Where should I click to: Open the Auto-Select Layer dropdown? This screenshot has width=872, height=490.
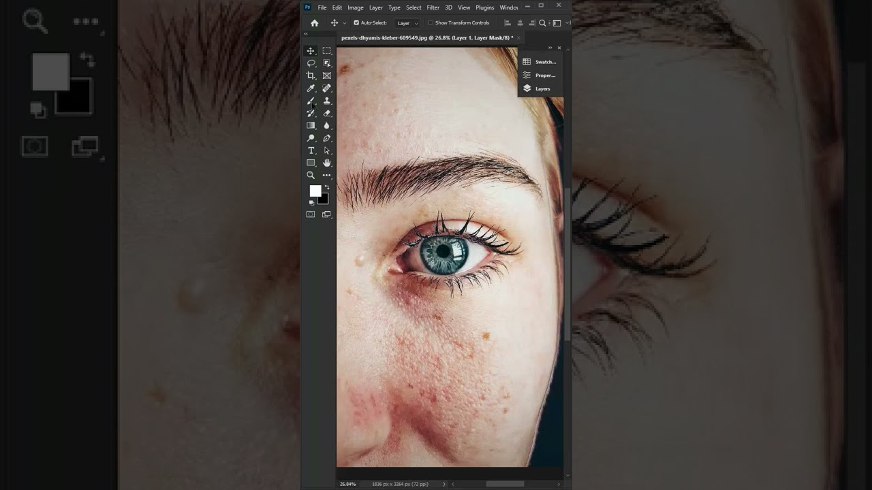click(x=407, y=23)
